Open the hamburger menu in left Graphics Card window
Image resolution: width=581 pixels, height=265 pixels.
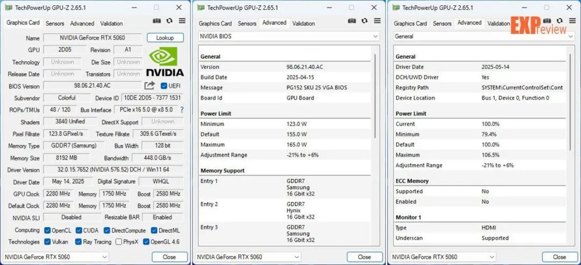(182, 21)
